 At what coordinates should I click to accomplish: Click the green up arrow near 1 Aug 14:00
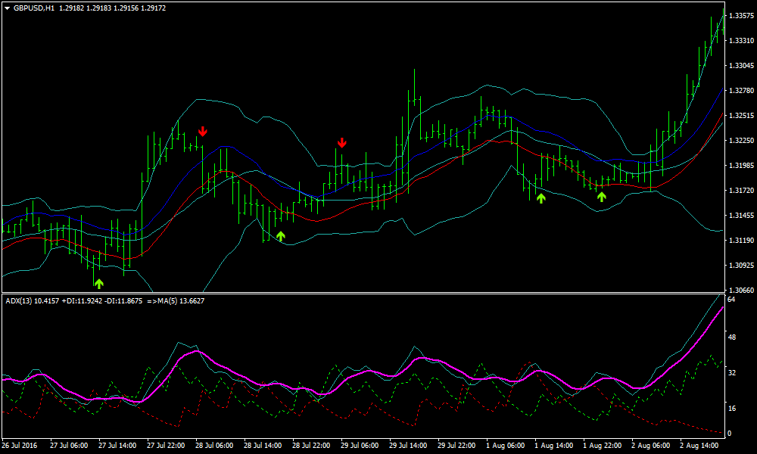(x=540, y=198)
